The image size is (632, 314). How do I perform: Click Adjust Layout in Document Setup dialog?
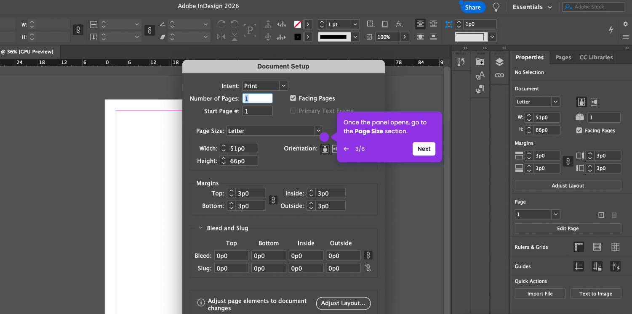(343, 303)
